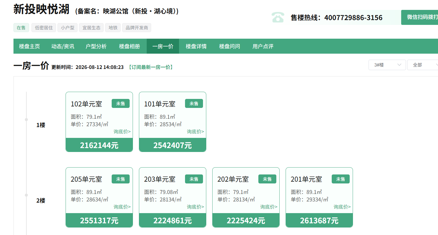Open the 全部 filter dropdown
The height and width of the screenshot is (235, 438).
coord(423,65)
